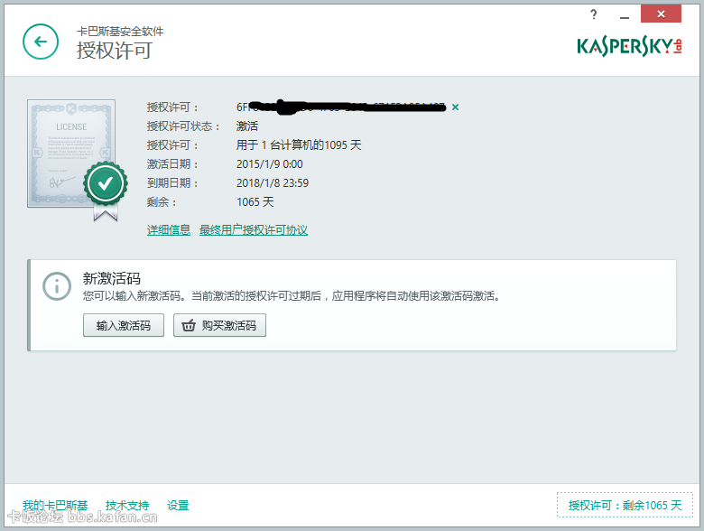
Task: Click the Kaspersky lab logo
Action: (x=629, y=46)
